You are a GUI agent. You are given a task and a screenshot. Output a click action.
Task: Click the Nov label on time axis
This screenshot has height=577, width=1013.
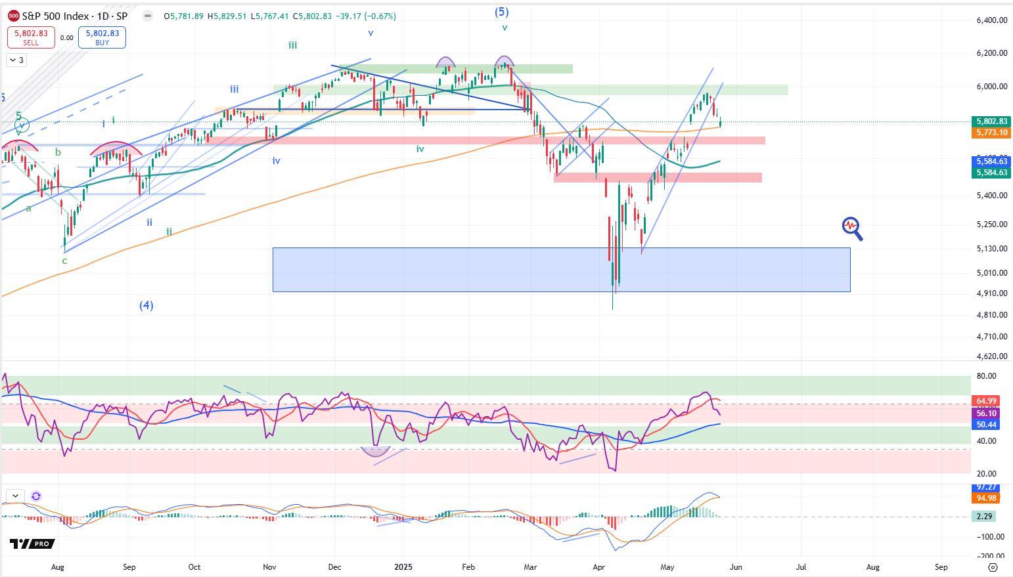click(269, 566)
